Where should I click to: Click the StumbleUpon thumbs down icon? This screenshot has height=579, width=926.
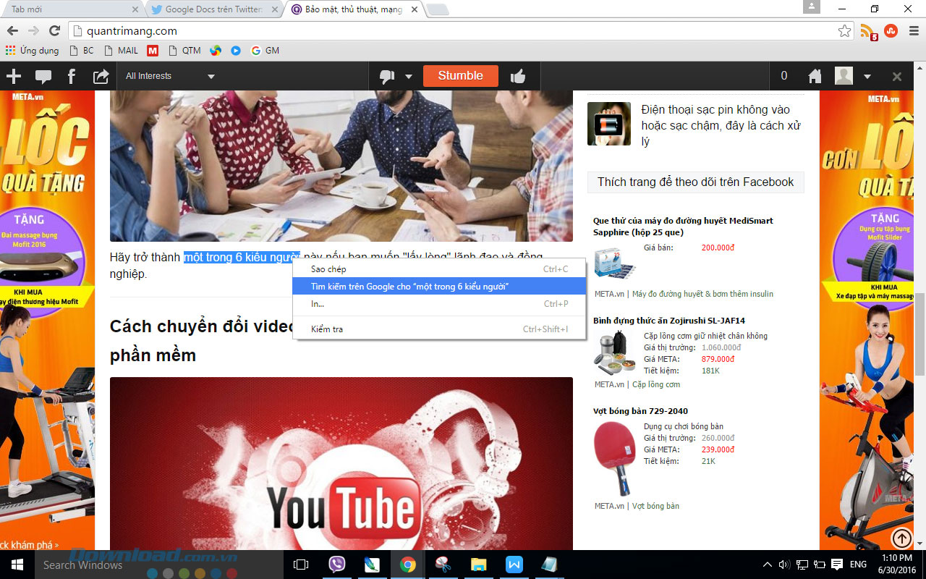(388, 77)
